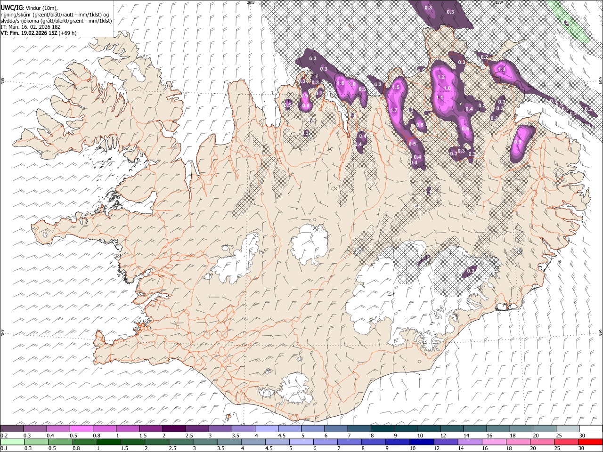This screenshot has width=603, height=452.
Task: Pick bright red rain swatch above label 30
Action: click(591, 442)
